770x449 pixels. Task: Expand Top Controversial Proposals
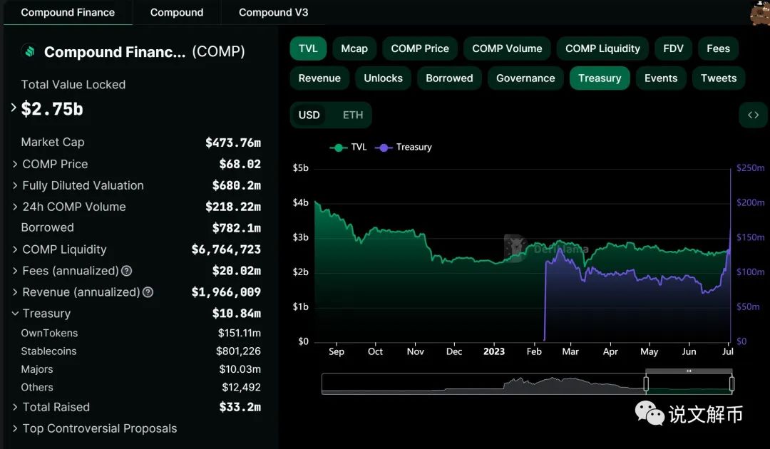point(15,428)
